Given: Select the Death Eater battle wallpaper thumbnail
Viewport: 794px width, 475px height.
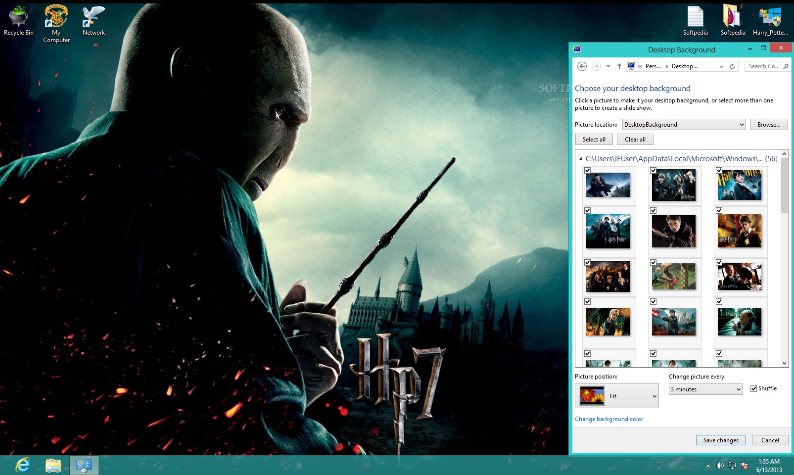Looking at the screenshot, I should click(x=674, y=322).
